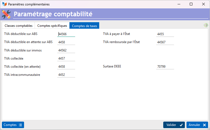Viewport: 210px width, 130px height.
Task: Edit the TVA à payer à l'État field
Action: tap(165, 34)
